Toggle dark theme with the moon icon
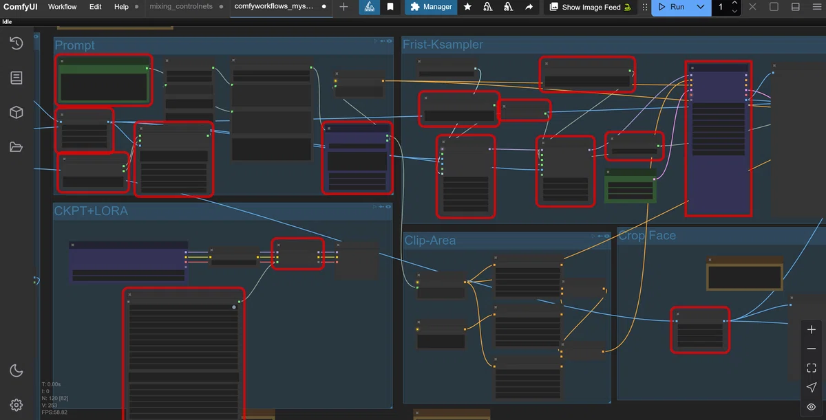826x420 pixels. pos(17,371)
